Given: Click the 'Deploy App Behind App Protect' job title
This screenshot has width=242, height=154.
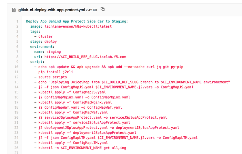Looking at the screenshot, I should pyautogui.click(x=77, y=22).
